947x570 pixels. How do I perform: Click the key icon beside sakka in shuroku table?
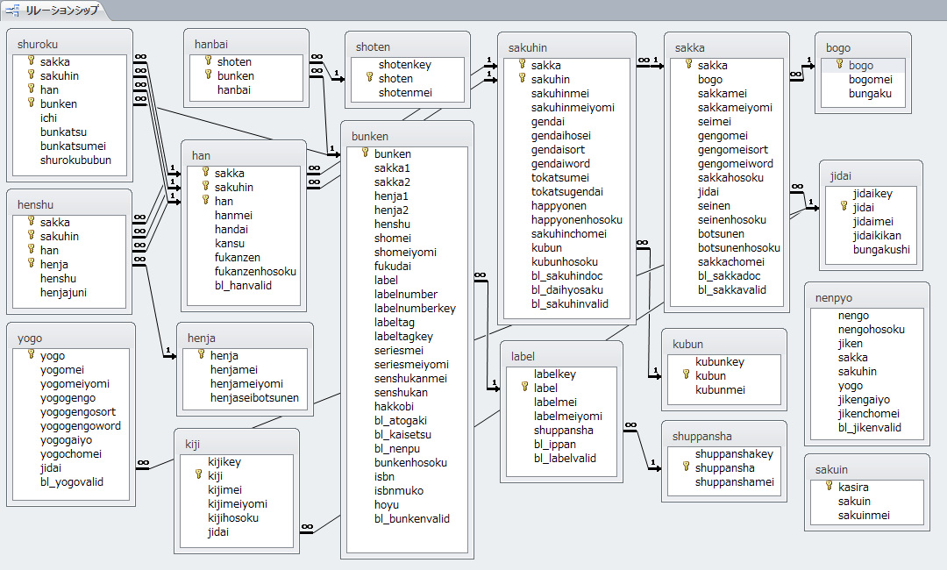point(31,61)
